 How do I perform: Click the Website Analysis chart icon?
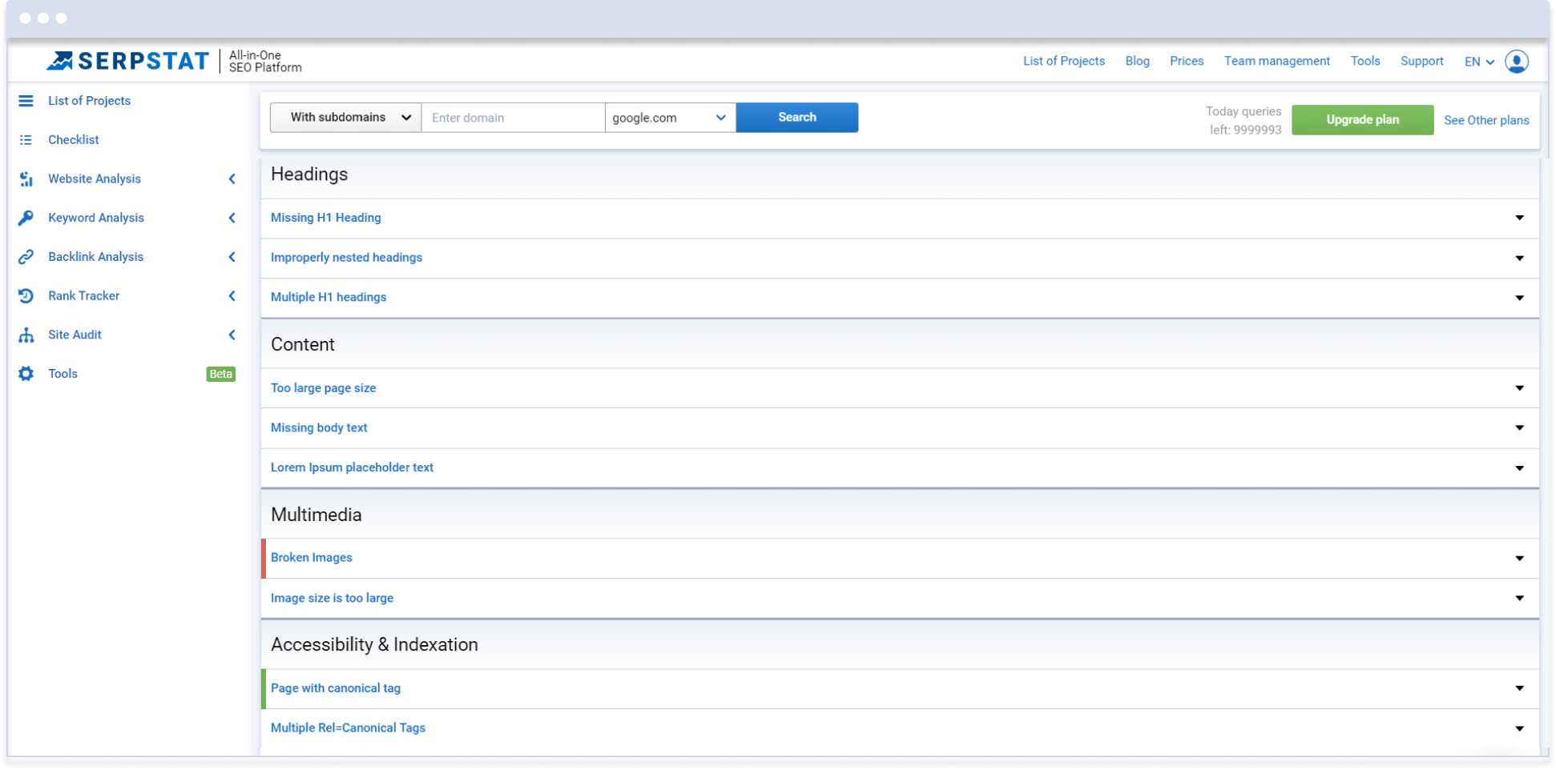26,179
